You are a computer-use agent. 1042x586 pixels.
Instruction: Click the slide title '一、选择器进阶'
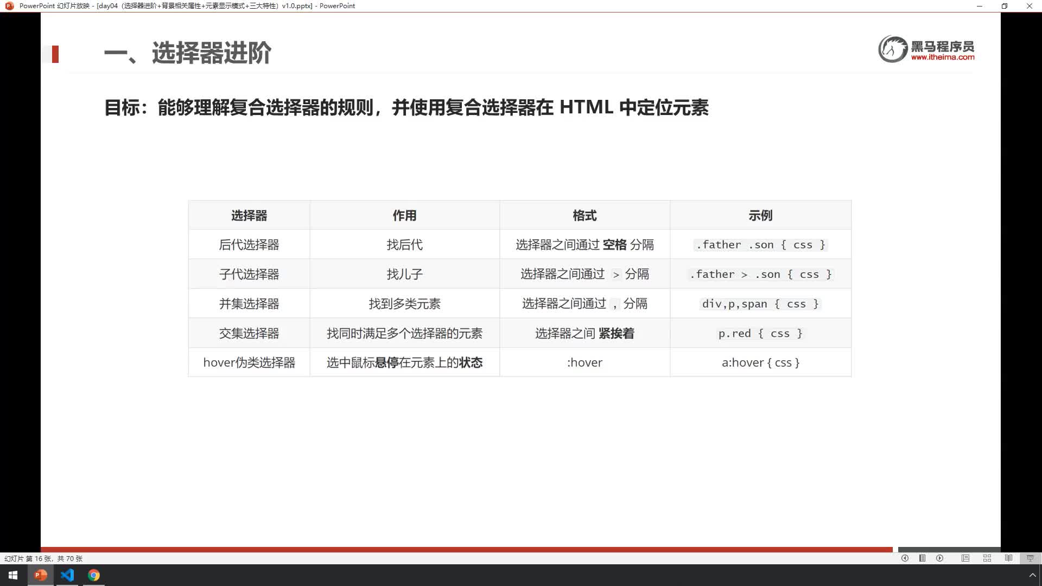click(187, 53)
